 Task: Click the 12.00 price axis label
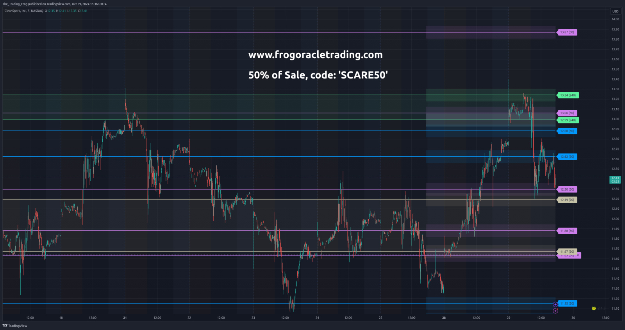coord(615,219)
